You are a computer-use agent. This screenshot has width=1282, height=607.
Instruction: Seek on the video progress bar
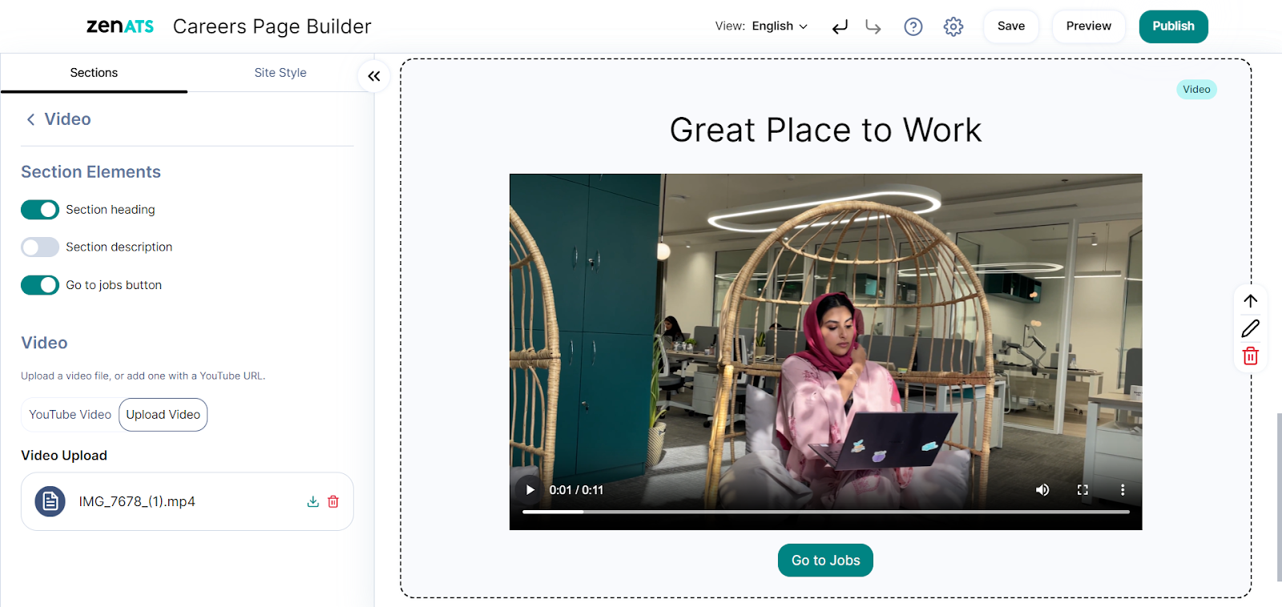tap(826, 512)
